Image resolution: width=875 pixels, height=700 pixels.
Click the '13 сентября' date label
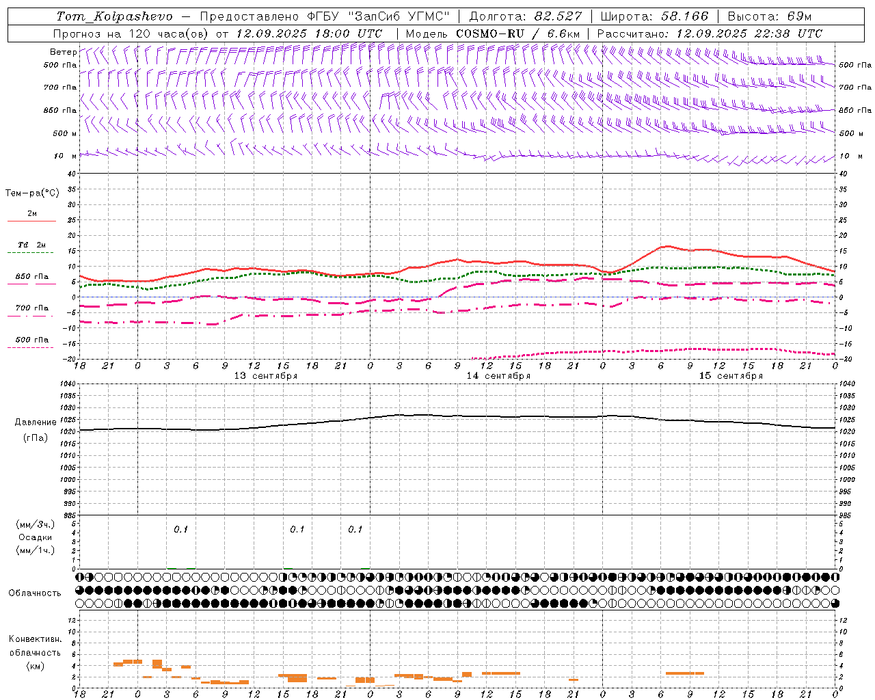click(x=266, y=376)
